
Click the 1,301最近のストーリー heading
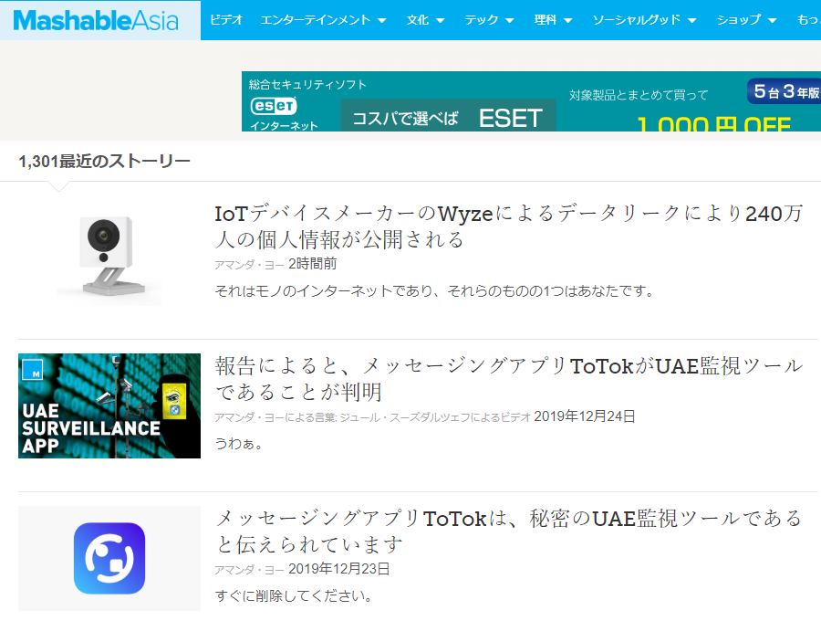104,162
